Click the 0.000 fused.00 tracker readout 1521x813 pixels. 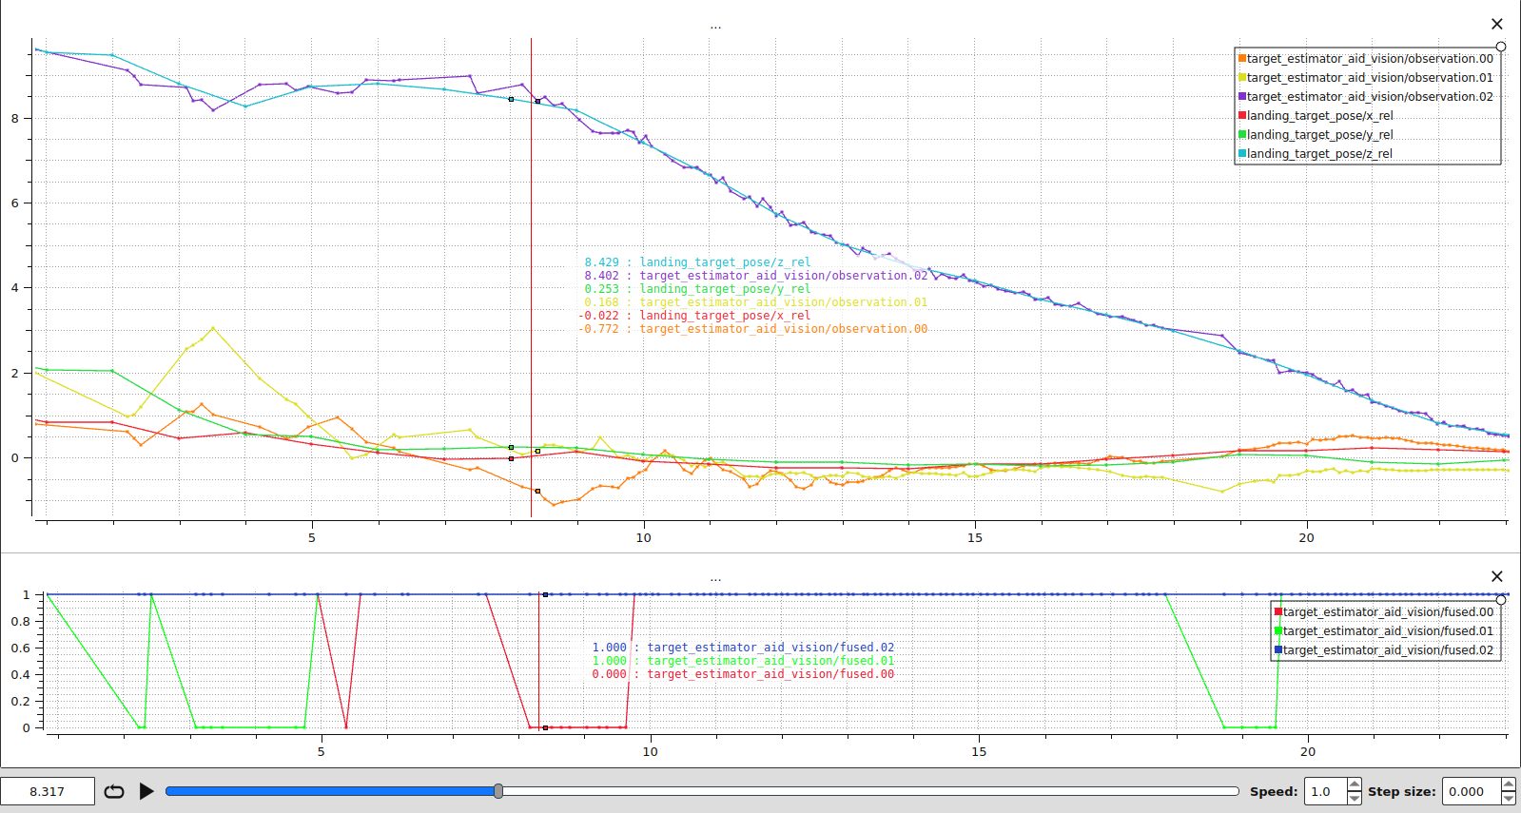[743, 674]
